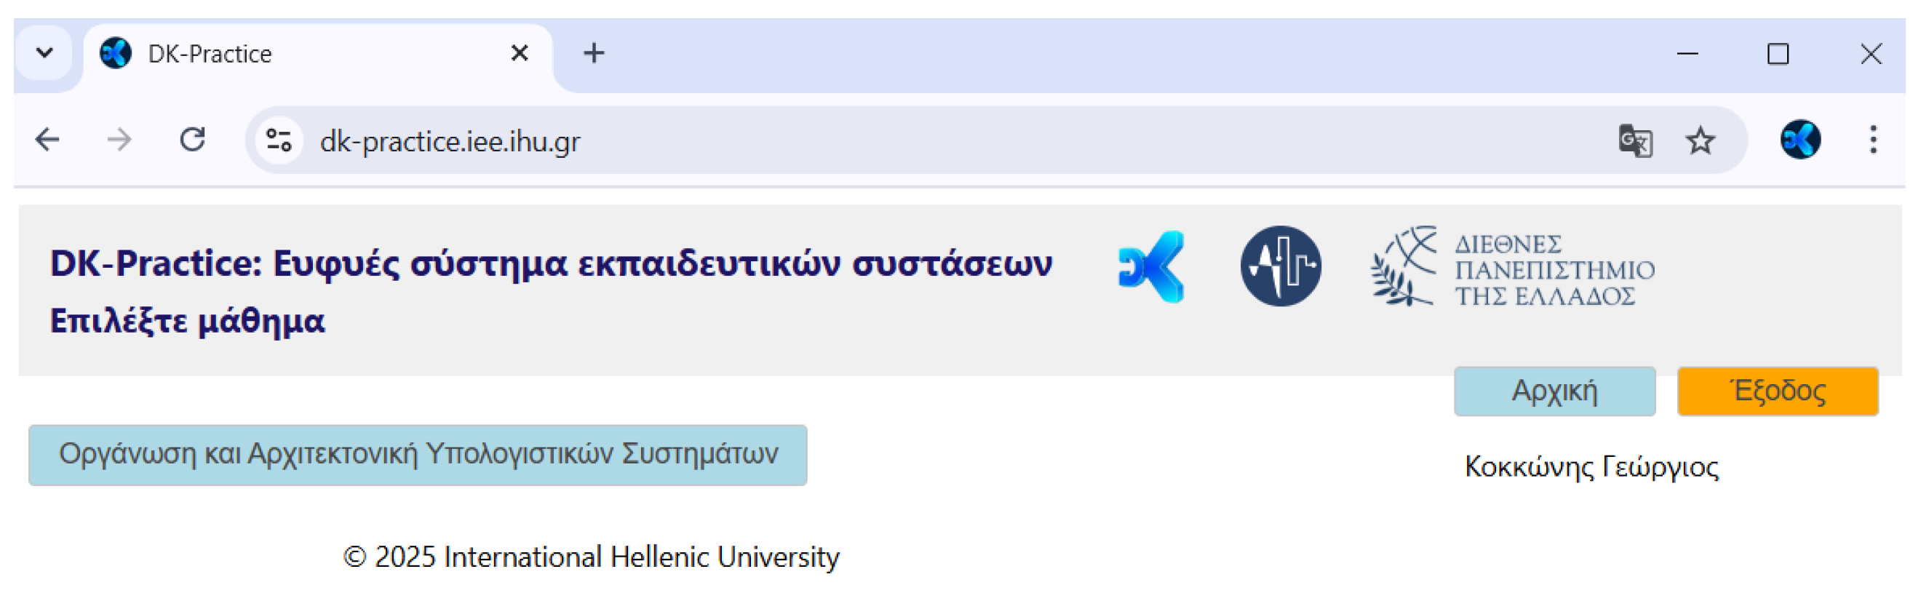1921x593 pixels.
Task: Go to the homepage via Αρχική
Action: pyautogui.click(x=1554, y=389)
